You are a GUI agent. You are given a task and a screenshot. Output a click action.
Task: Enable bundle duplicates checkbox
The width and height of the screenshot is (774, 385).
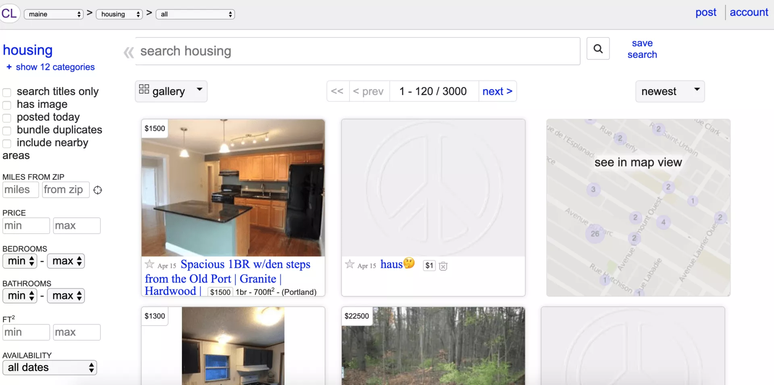[7, 131]
